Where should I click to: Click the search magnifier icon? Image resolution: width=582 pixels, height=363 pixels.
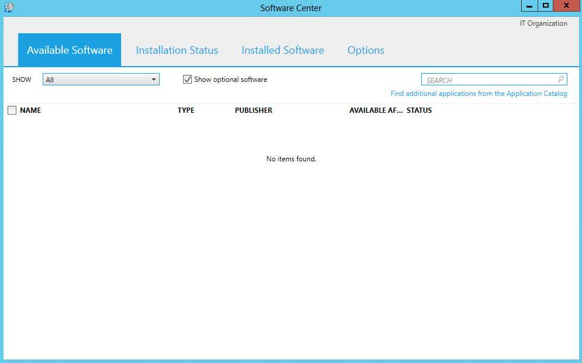(560, 79)
